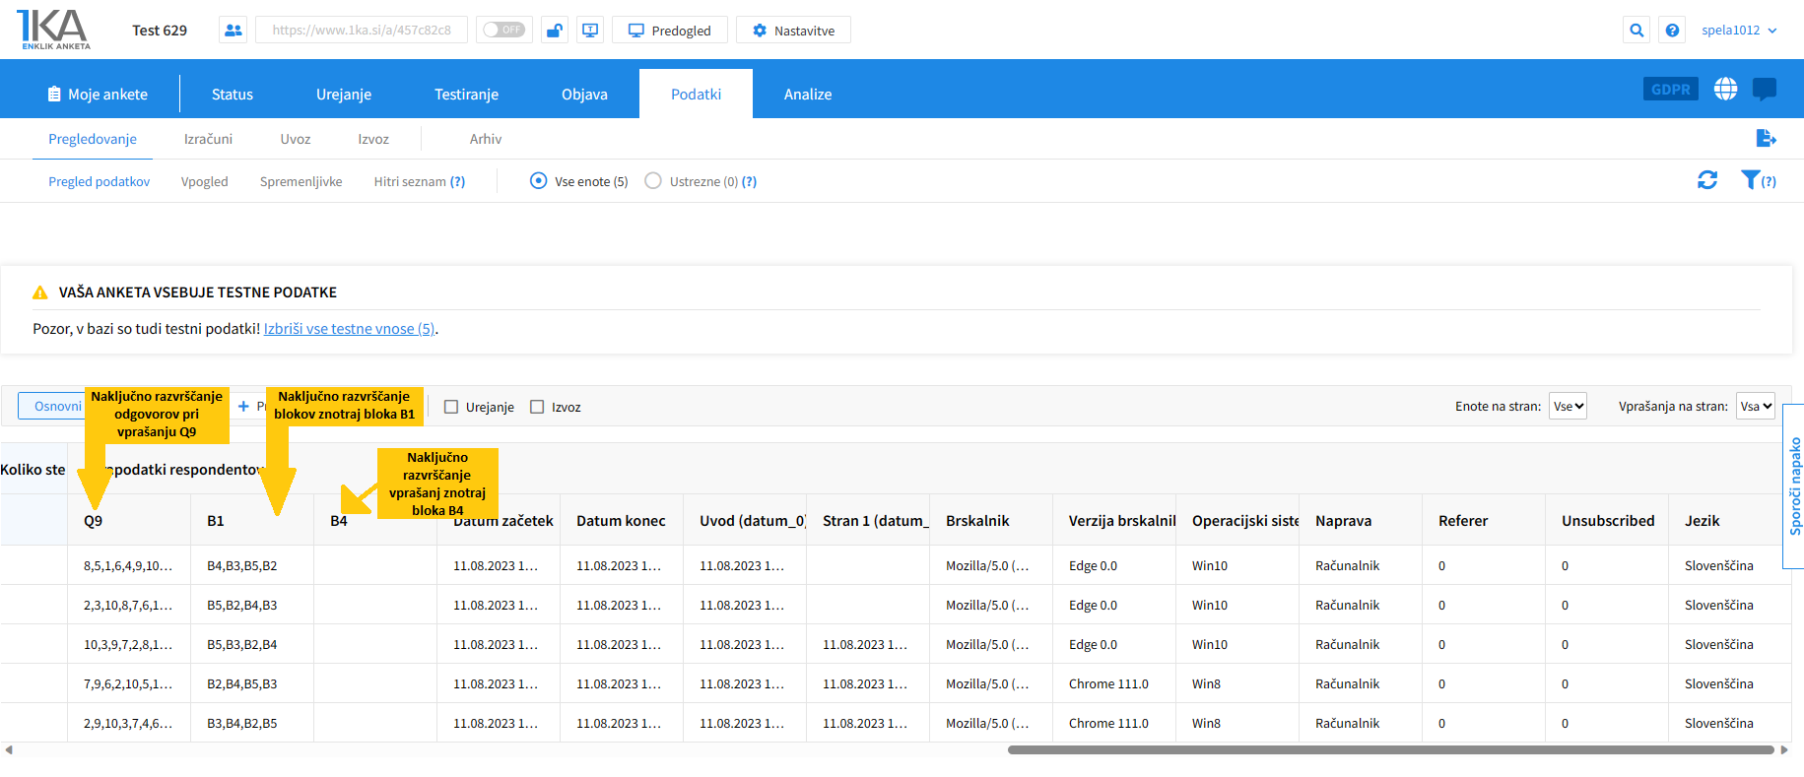The height and width of the screenshot is (777, 1804).
Task: Click the Brskalnik column header
Action: pos(991,520)
